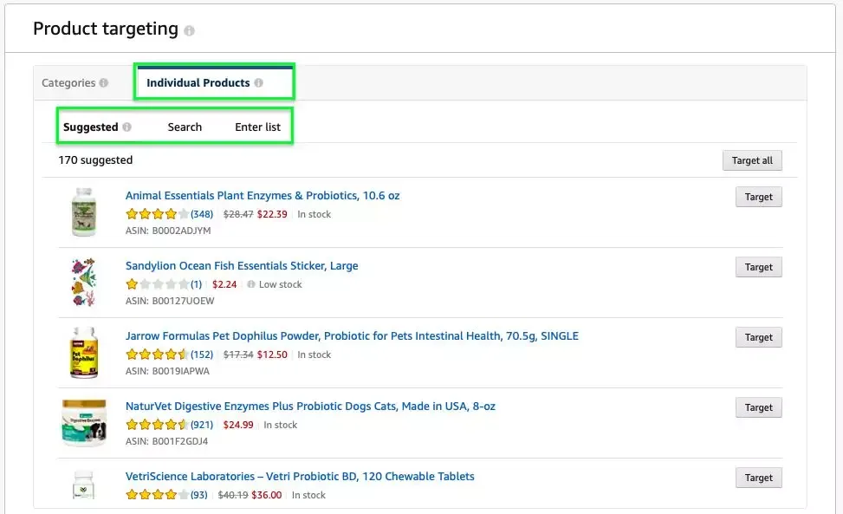Viewport: 843px width, 514px height.
Task: Click the $2.24 price
Action: click(224, 284)
